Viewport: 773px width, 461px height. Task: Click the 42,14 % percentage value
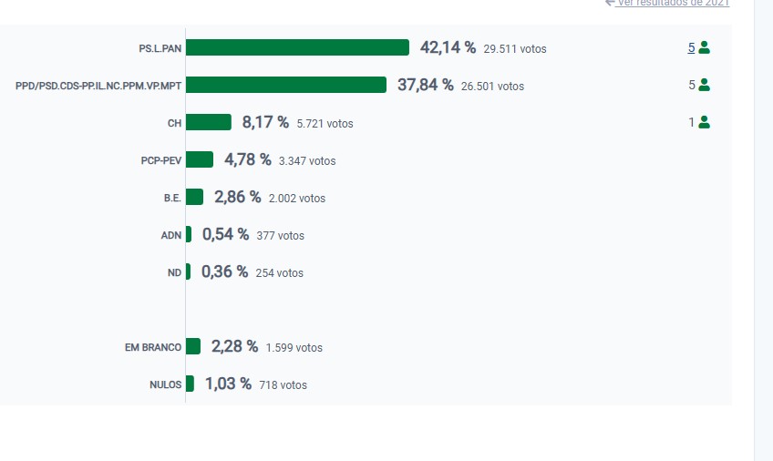[448, 47]
